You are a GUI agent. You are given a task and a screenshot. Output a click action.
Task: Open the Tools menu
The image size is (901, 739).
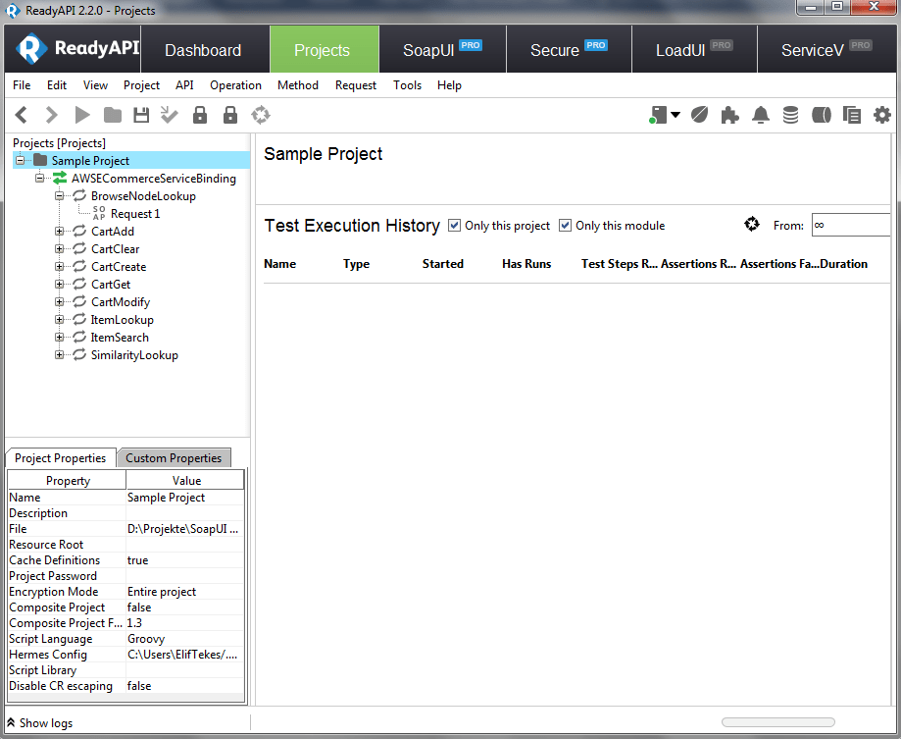point(407,85)
